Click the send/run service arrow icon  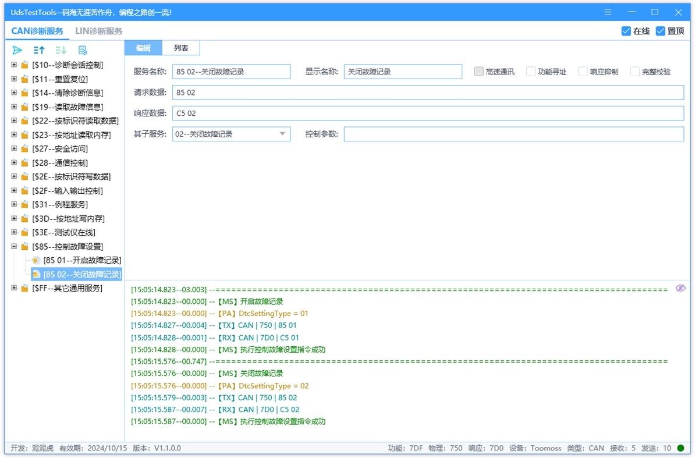17,50
